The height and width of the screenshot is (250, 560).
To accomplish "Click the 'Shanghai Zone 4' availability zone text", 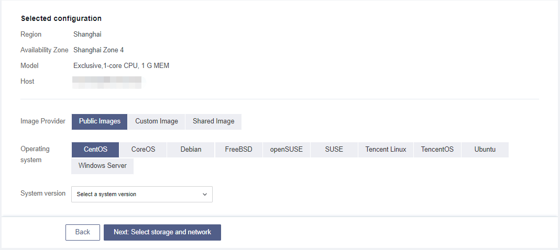I will point(98,50).
